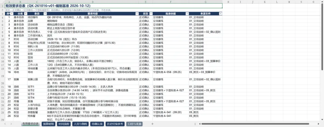
Task: Switch to the 时间流程 sheet tab
Action: [64, 124]
